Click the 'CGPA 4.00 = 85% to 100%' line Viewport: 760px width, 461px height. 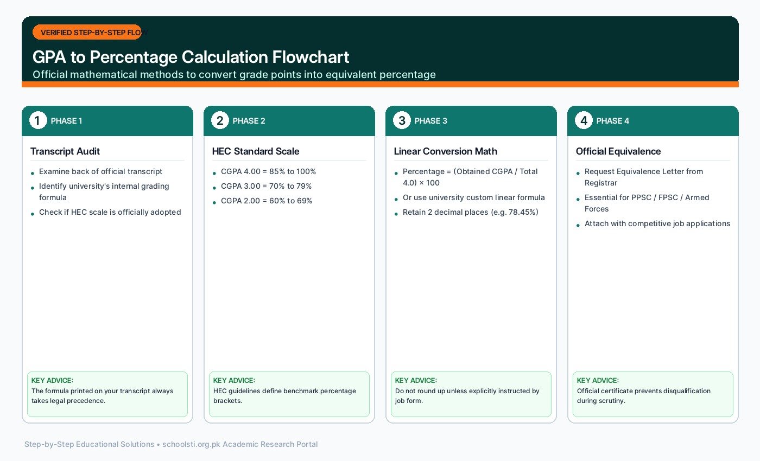[x=268, y=171]
